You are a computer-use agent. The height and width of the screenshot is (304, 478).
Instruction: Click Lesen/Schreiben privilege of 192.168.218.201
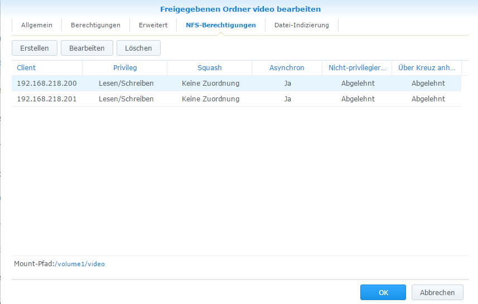point(122,99)
